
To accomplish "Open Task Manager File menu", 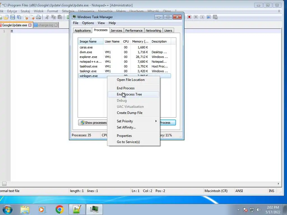I will click(x=76, y=23).
